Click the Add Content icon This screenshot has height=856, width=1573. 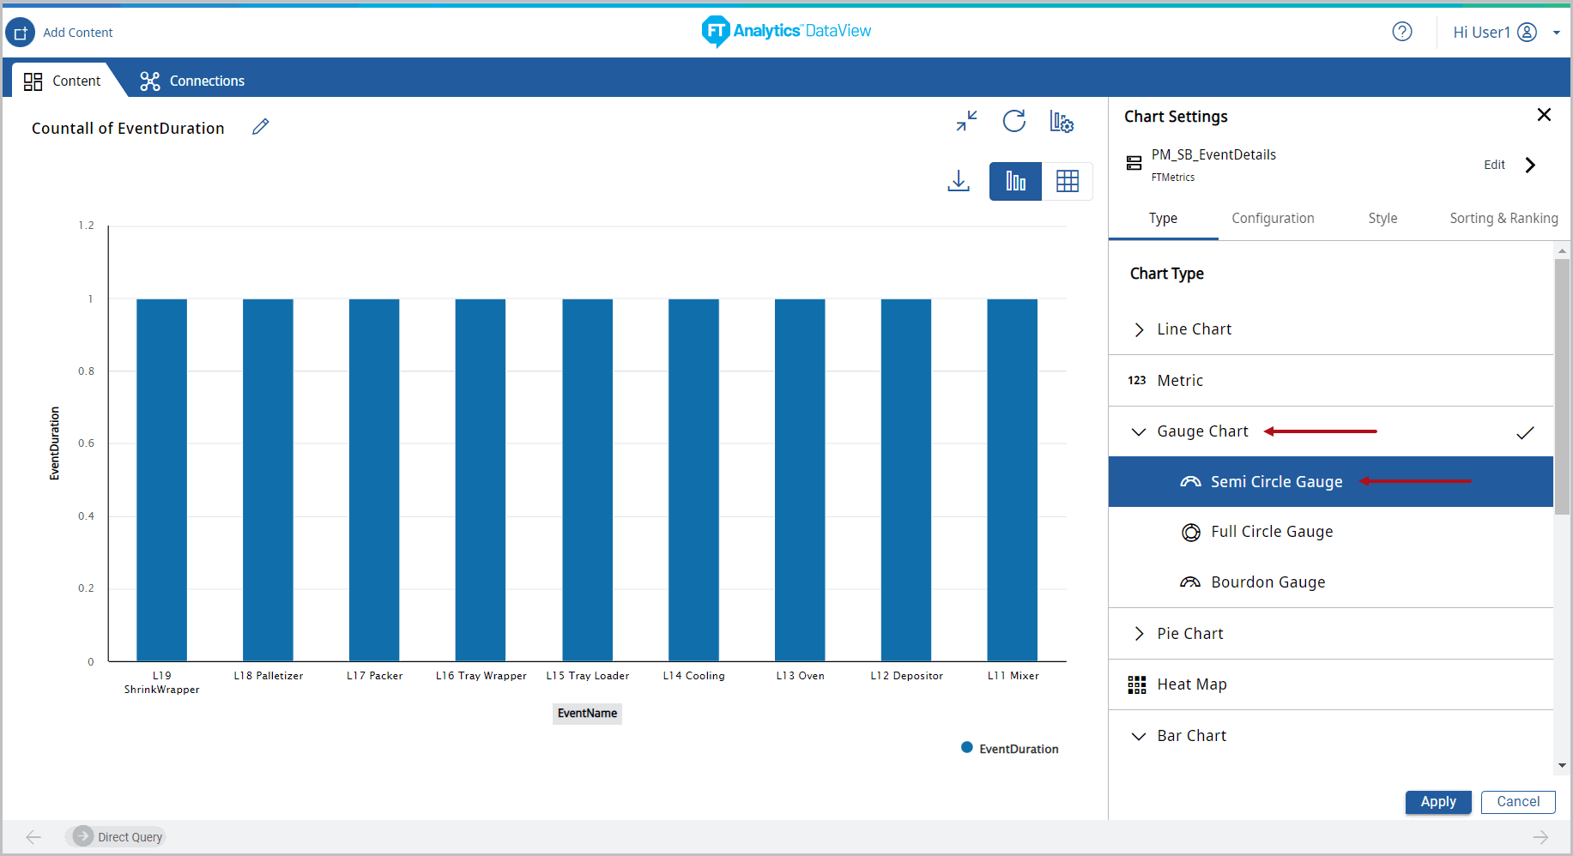coord(21,33)
